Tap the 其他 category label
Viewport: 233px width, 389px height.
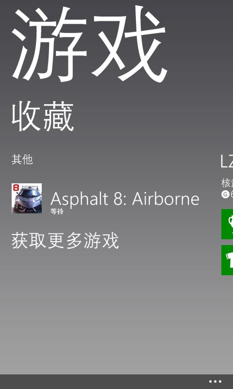22,159
